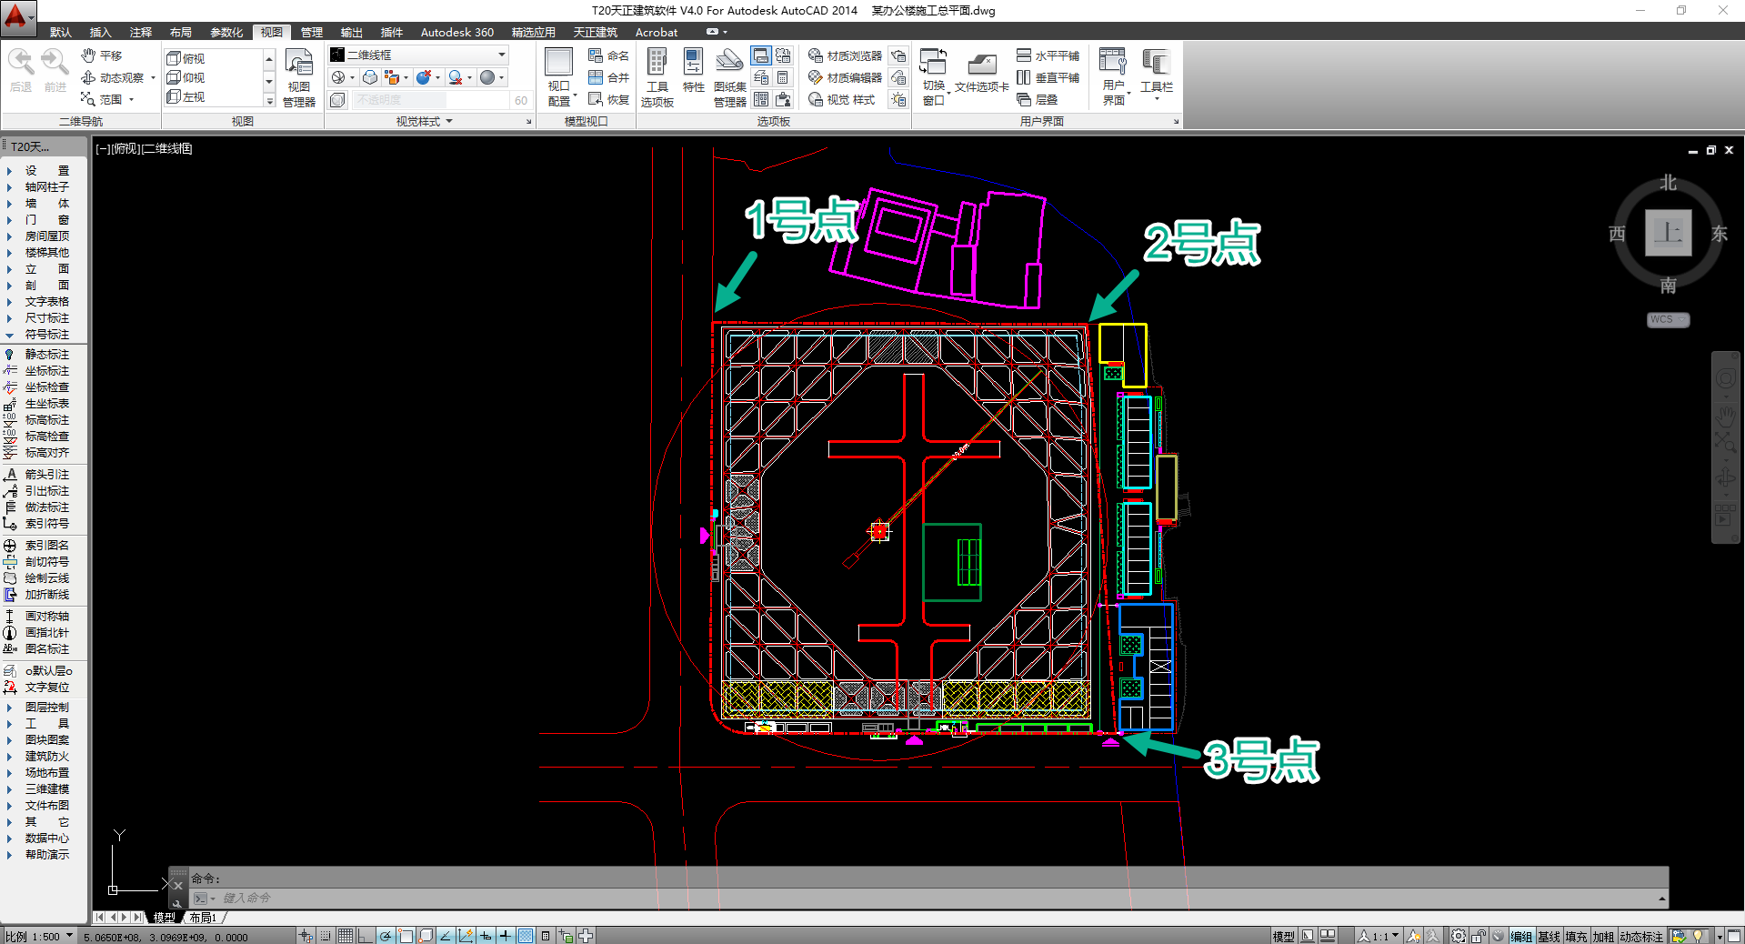Open the 特性 properties palette

693,71
